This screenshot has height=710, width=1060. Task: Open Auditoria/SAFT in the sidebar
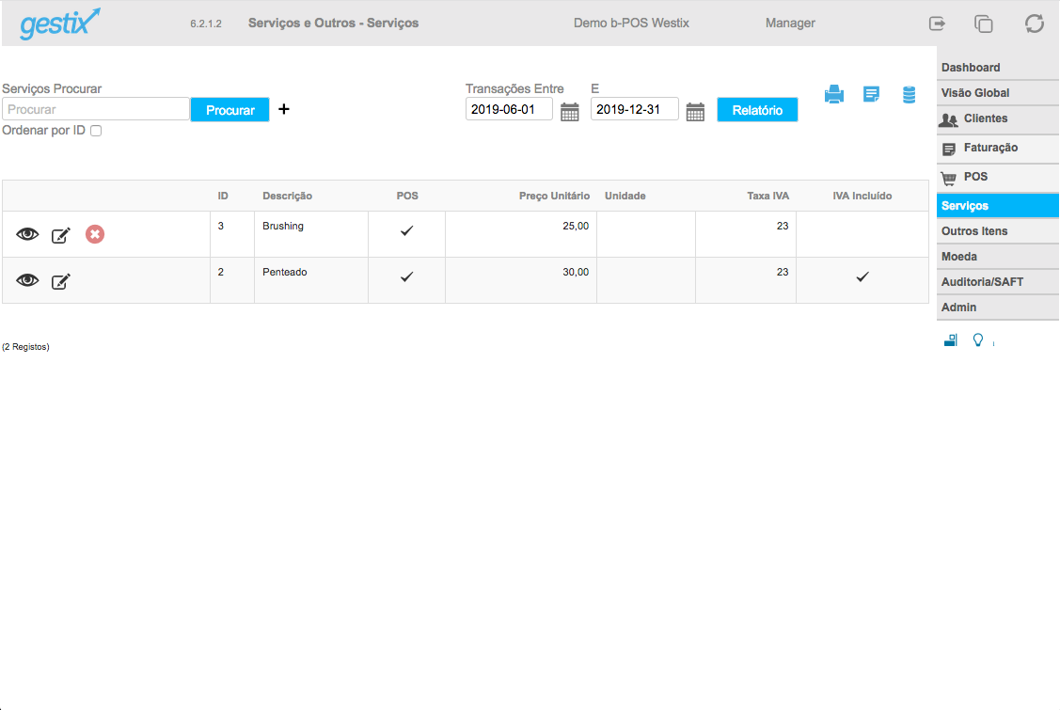[x=998, y=282]
